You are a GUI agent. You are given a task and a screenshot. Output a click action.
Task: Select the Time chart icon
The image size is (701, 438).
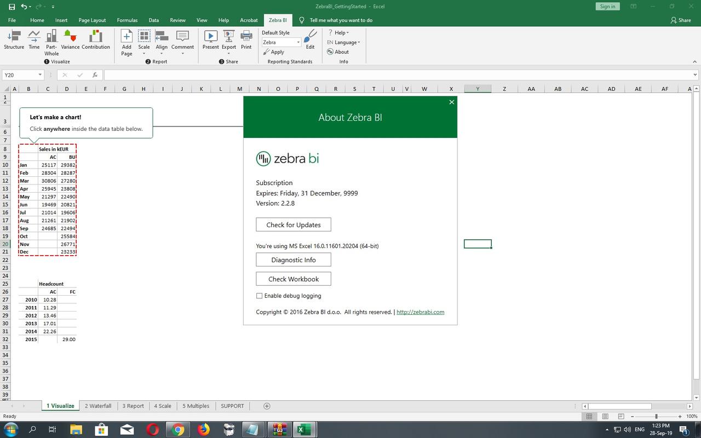[x=34, y=40]
